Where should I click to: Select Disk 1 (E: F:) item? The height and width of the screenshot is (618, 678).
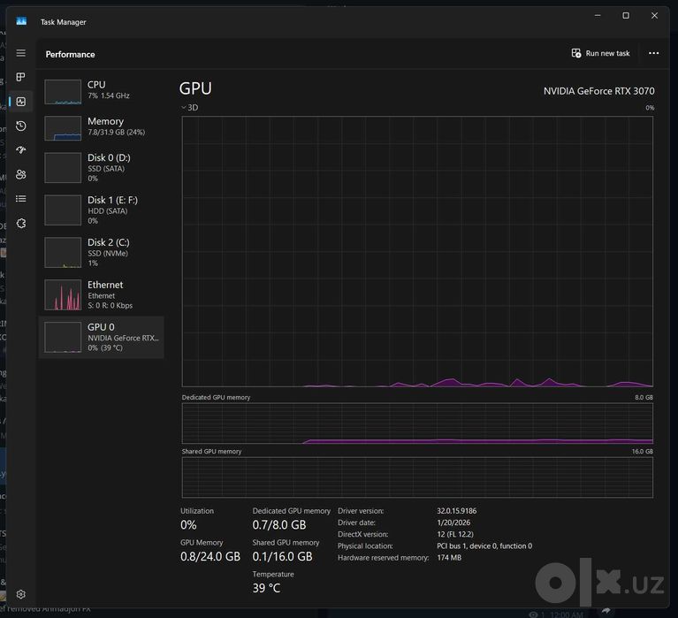click(x=101, y=210)
